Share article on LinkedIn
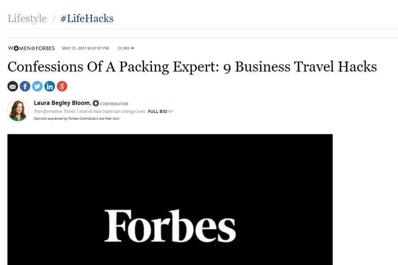Image resolution: width=398 pixels, height=265 pixels. (50, 87)
